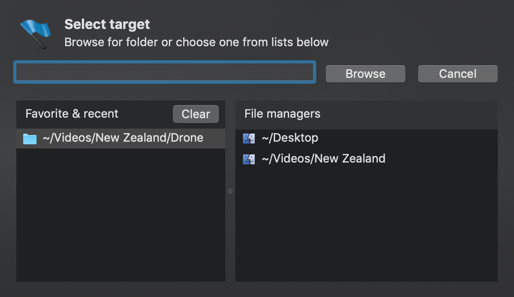Cancel the Select target dialog
This screenshot has height=297, width=514.
(x=457, y=74)
